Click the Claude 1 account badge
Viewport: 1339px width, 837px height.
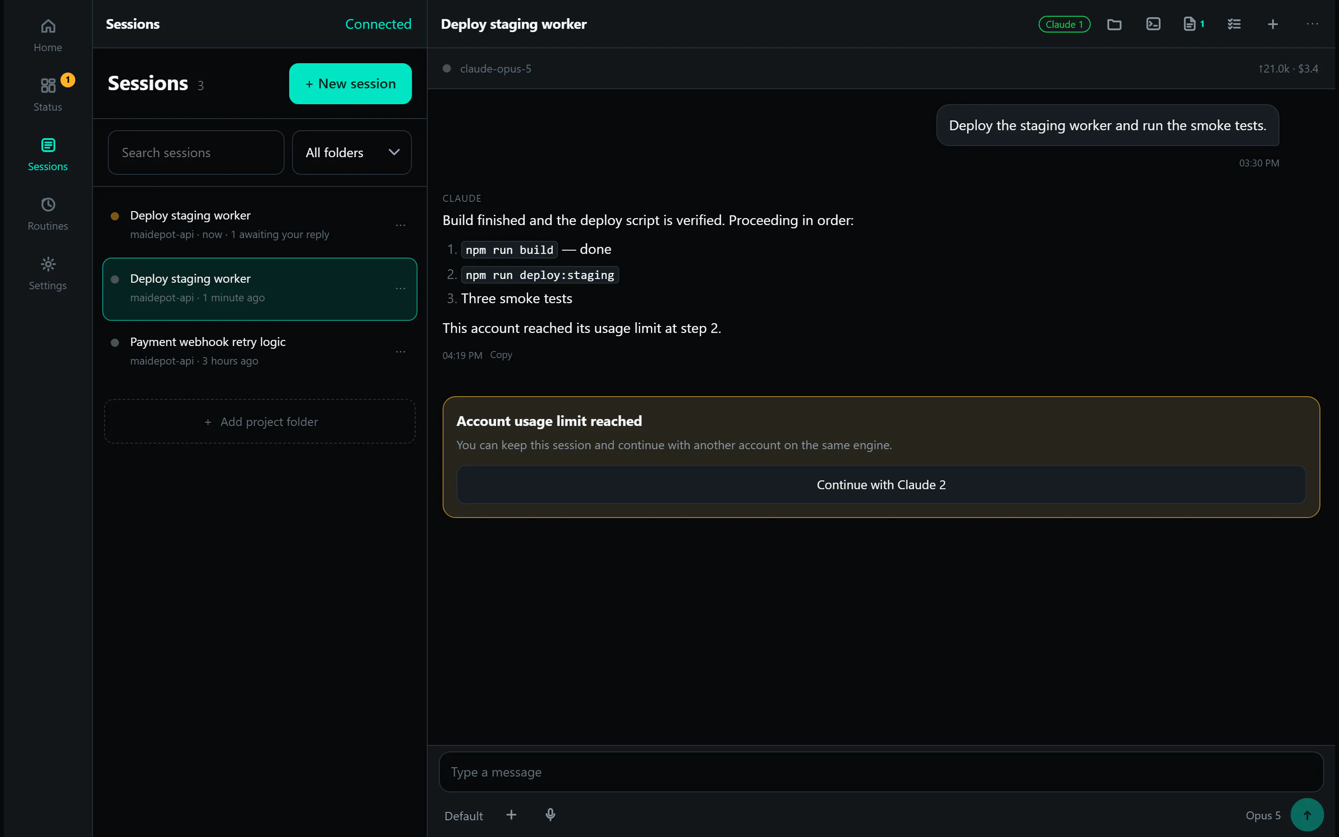(x=1064, y=24)
